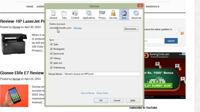Open the General options panel

coord(53,15)
